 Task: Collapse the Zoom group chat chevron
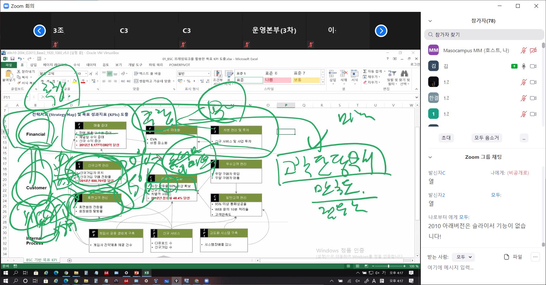(430, 157)
